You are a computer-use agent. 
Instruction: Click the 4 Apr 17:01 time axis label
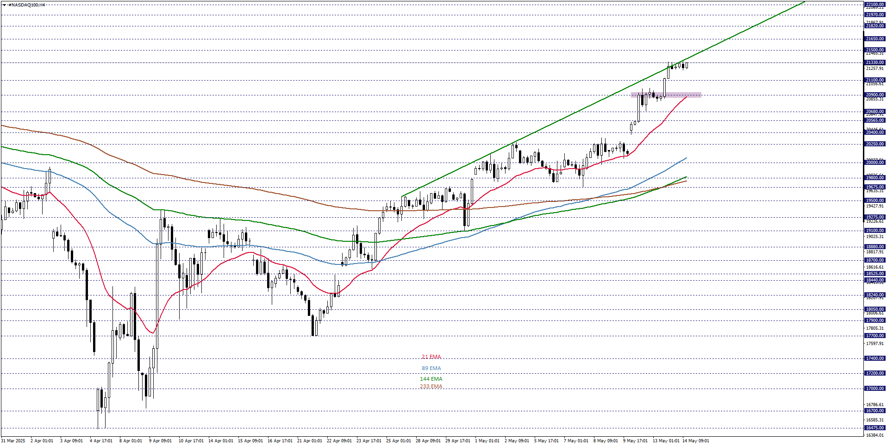pos(101,441)
